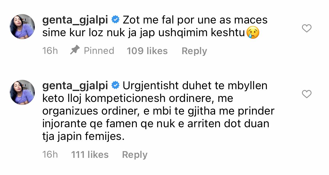Reply to the 'Urgjentisht' comment
329x175 pixels.
click(x=135, y=155)
